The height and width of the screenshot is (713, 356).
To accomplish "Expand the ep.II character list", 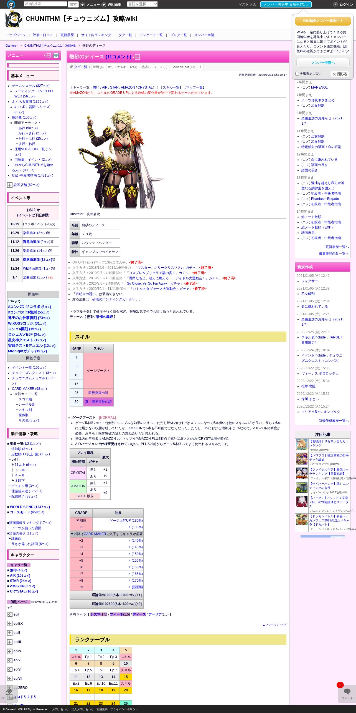I will [x=10, y=633].
